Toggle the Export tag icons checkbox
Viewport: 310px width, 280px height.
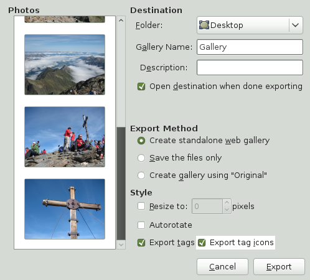[x=202, y=243]
